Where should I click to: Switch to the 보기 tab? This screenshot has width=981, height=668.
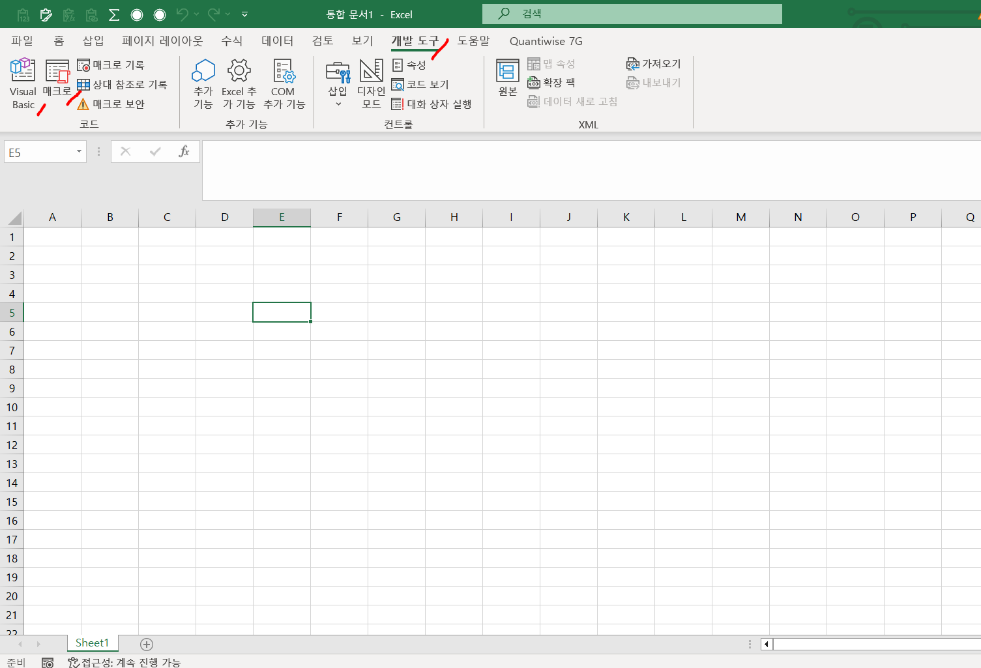[x=362, y=41]
